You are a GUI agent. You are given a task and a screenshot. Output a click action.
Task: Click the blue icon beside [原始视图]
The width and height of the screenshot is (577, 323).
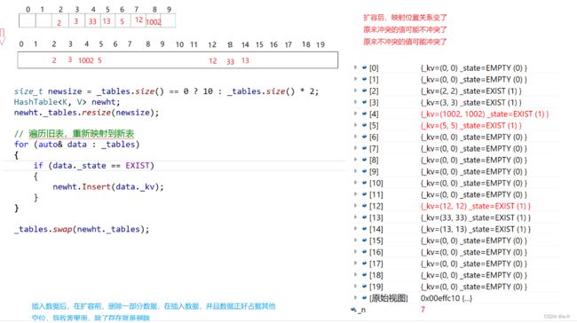click(x=364, y=298)
